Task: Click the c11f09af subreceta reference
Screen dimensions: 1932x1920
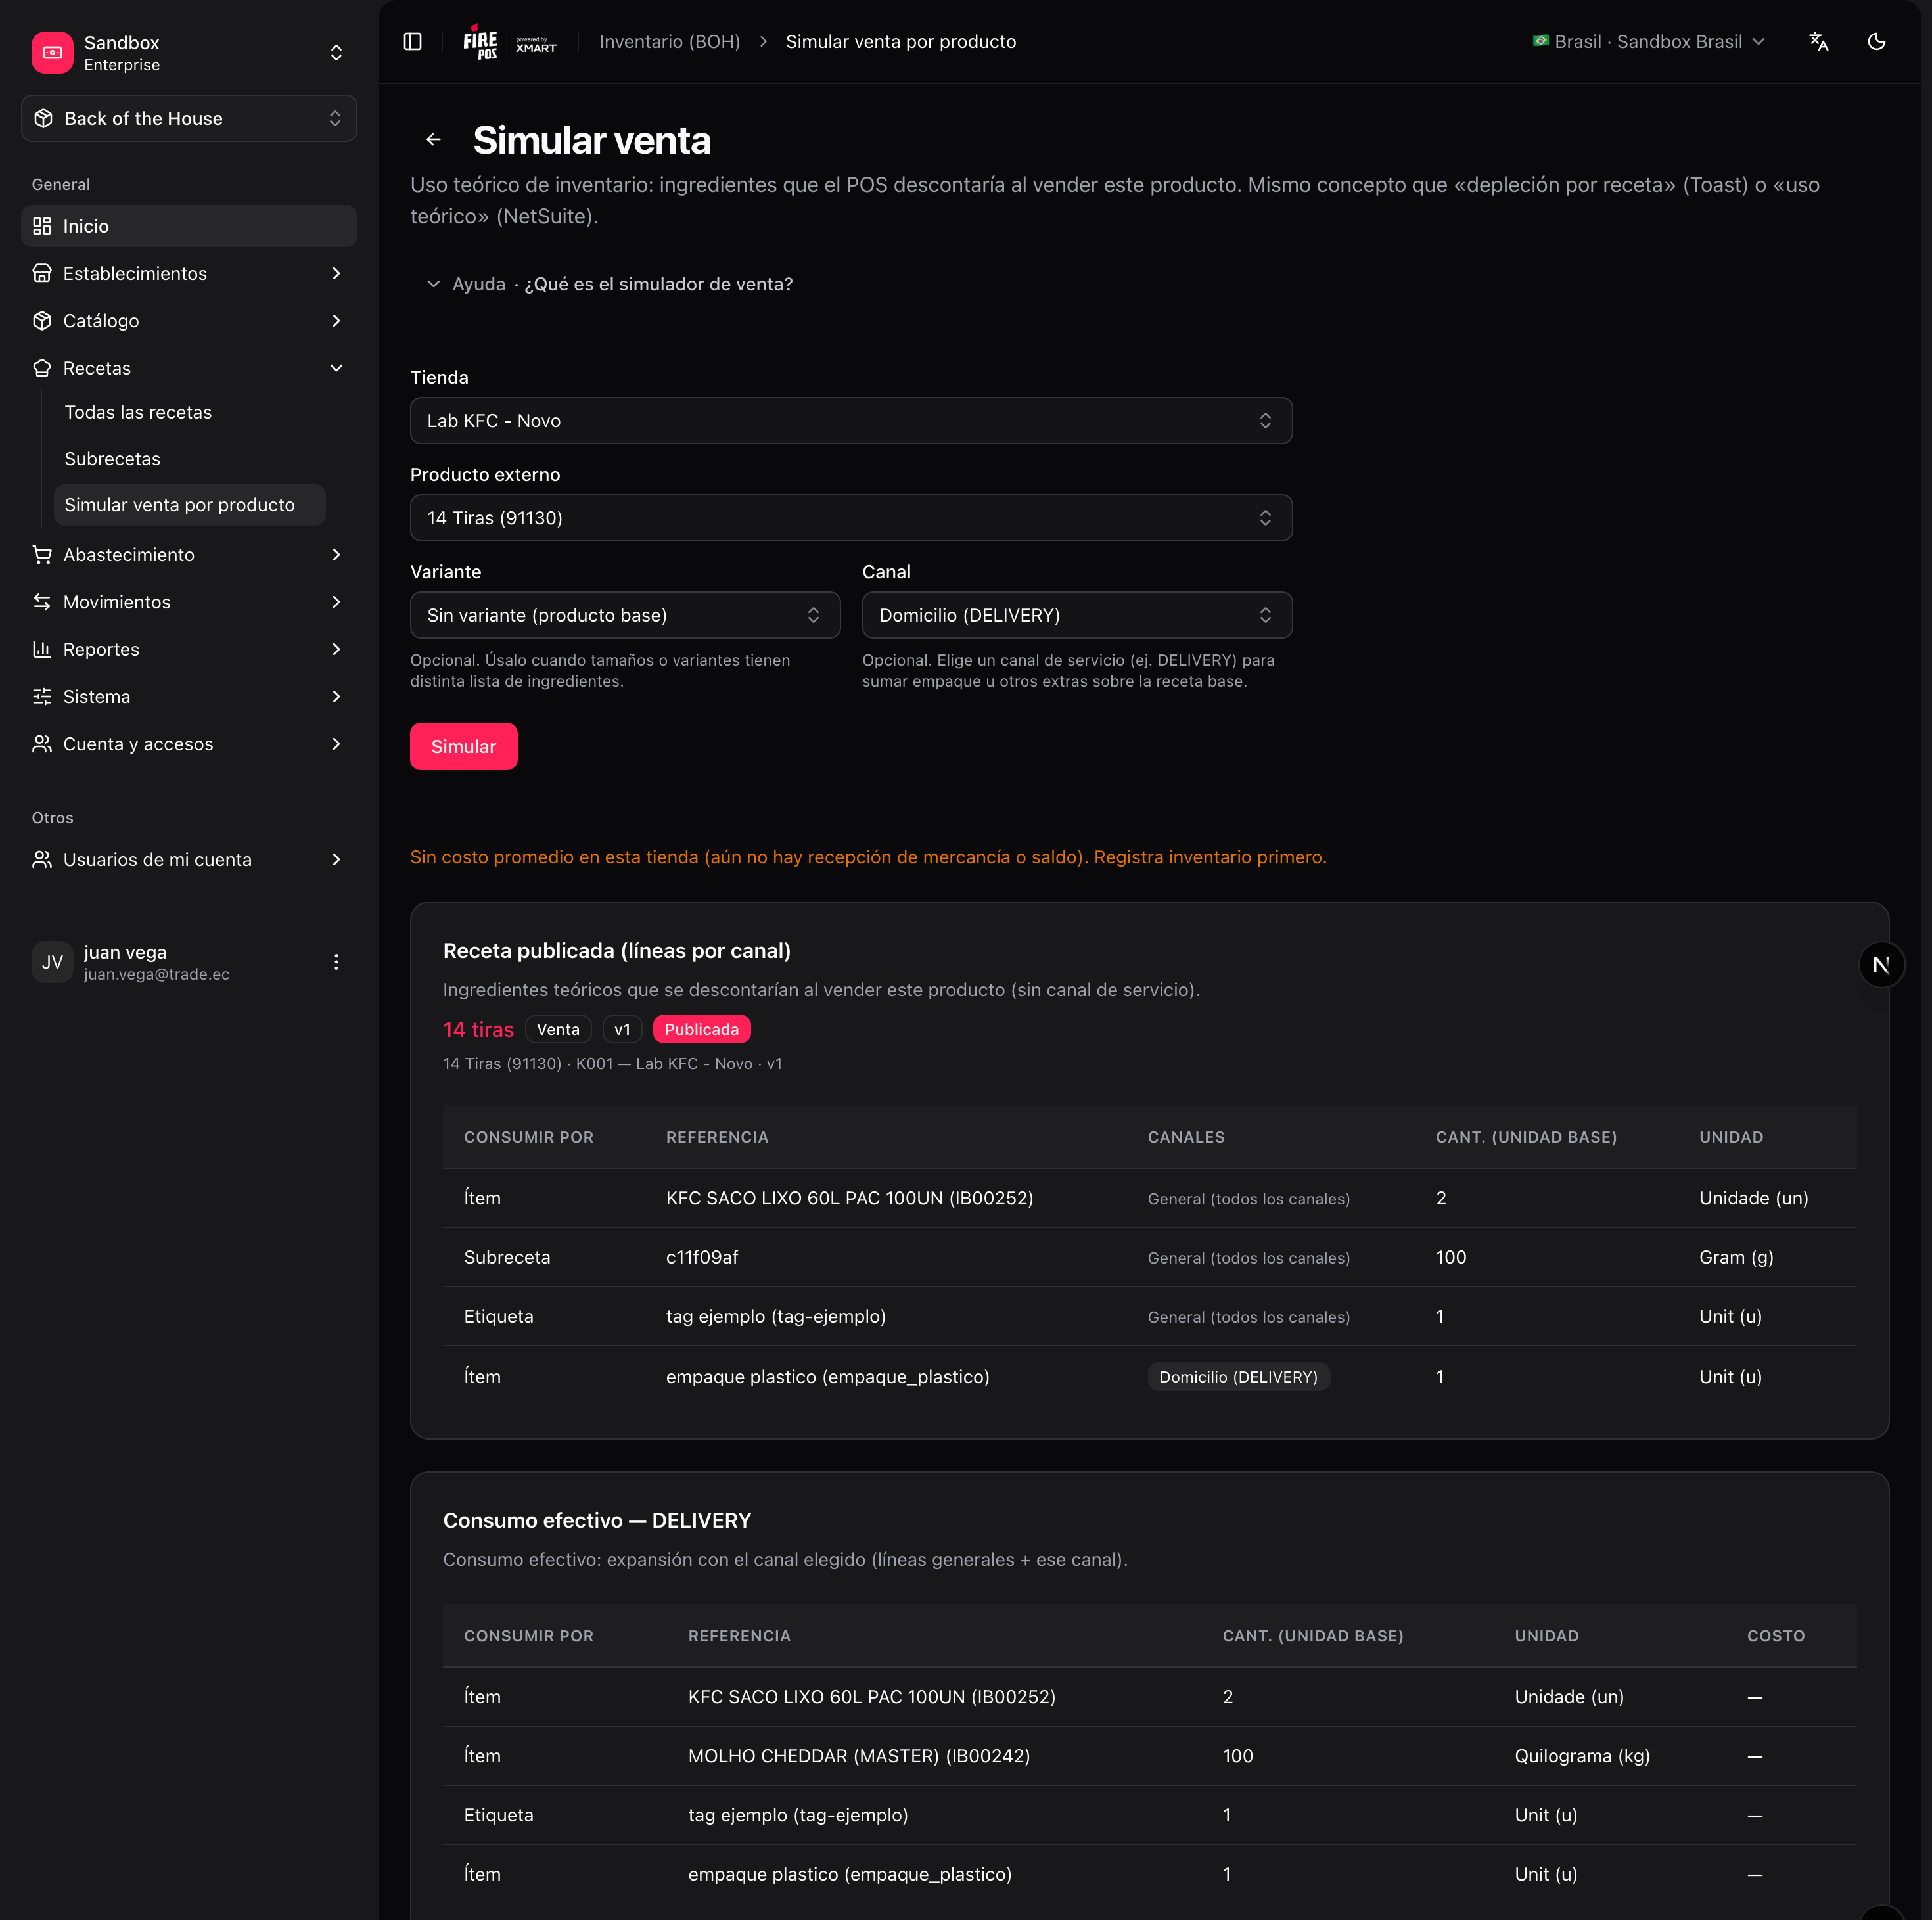Action: 702,1257
